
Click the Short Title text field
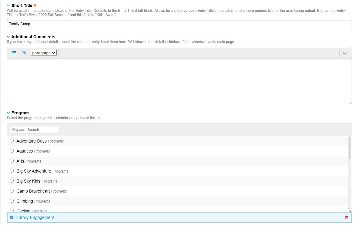tap(179, 24)
